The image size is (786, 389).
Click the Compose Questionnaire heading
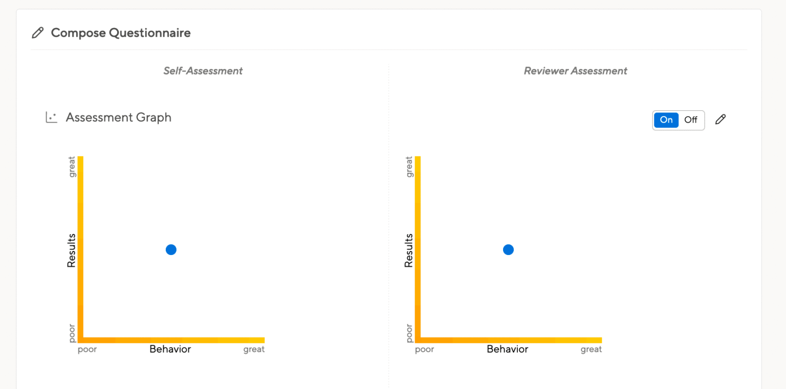pyautogui.click(x=120, y=32)
